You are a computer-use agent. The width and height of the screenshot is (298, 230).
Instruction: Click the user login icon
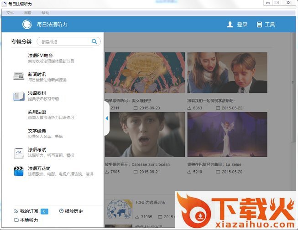[230, 25]
